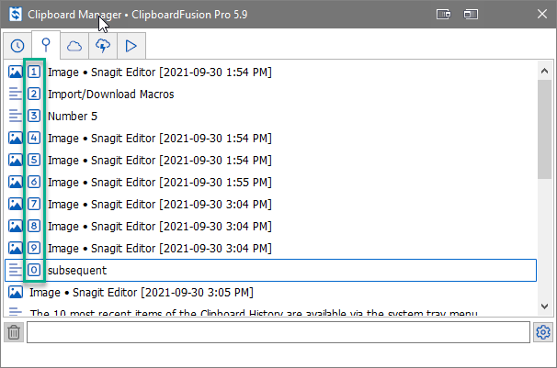This screenshot has height=368, width=557.
Task: Click the trash can delete button
Action: click(x=14, y=332)
